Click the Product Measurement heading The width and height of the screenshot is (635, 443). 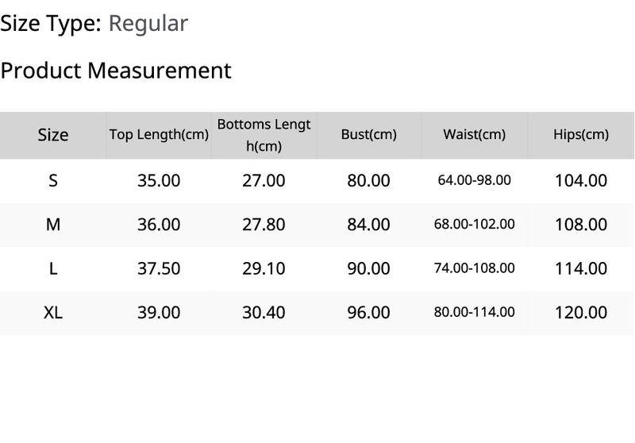pos(116,70)
